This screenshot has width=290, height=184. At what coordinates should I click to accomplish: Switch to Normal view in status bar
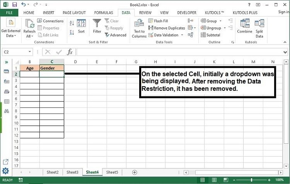point(203,180)
